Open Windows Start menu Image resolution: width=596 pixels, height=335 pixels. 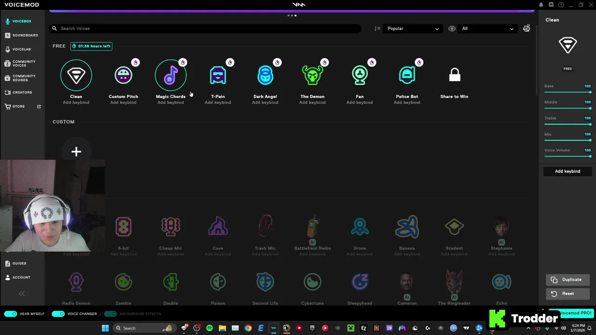pyautogui.click(x=105, y=328)
